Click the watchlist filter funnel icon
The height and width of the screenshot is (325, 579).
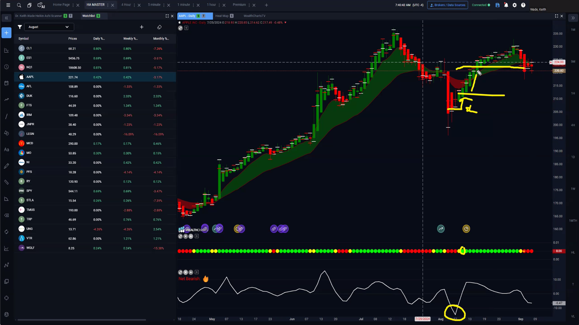[x=20, y=27]
